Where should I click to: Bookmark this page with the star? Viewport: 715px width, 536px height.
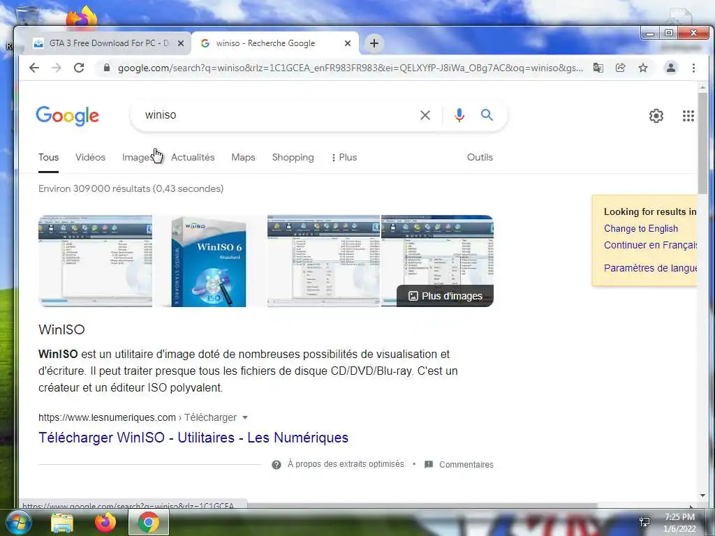643,68
